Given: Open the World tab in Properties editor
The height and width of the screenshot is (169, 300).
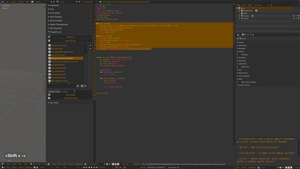Looking at the screenshot, I should click(x=250, y=35).
